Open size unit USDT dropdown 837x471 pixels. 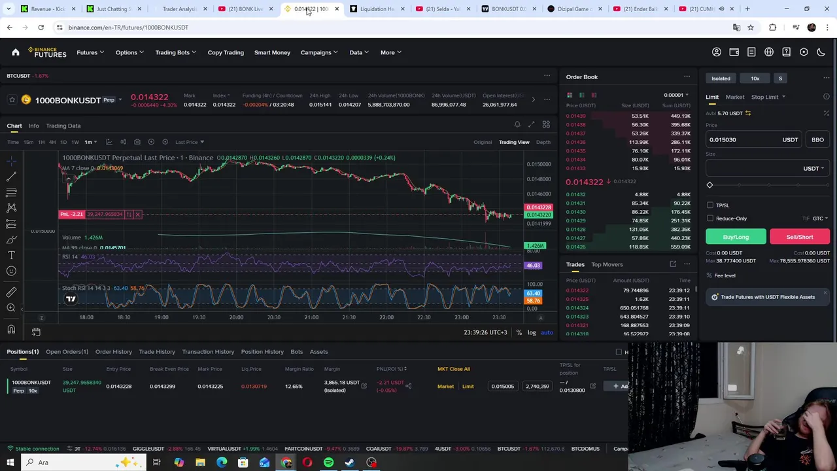813,168
